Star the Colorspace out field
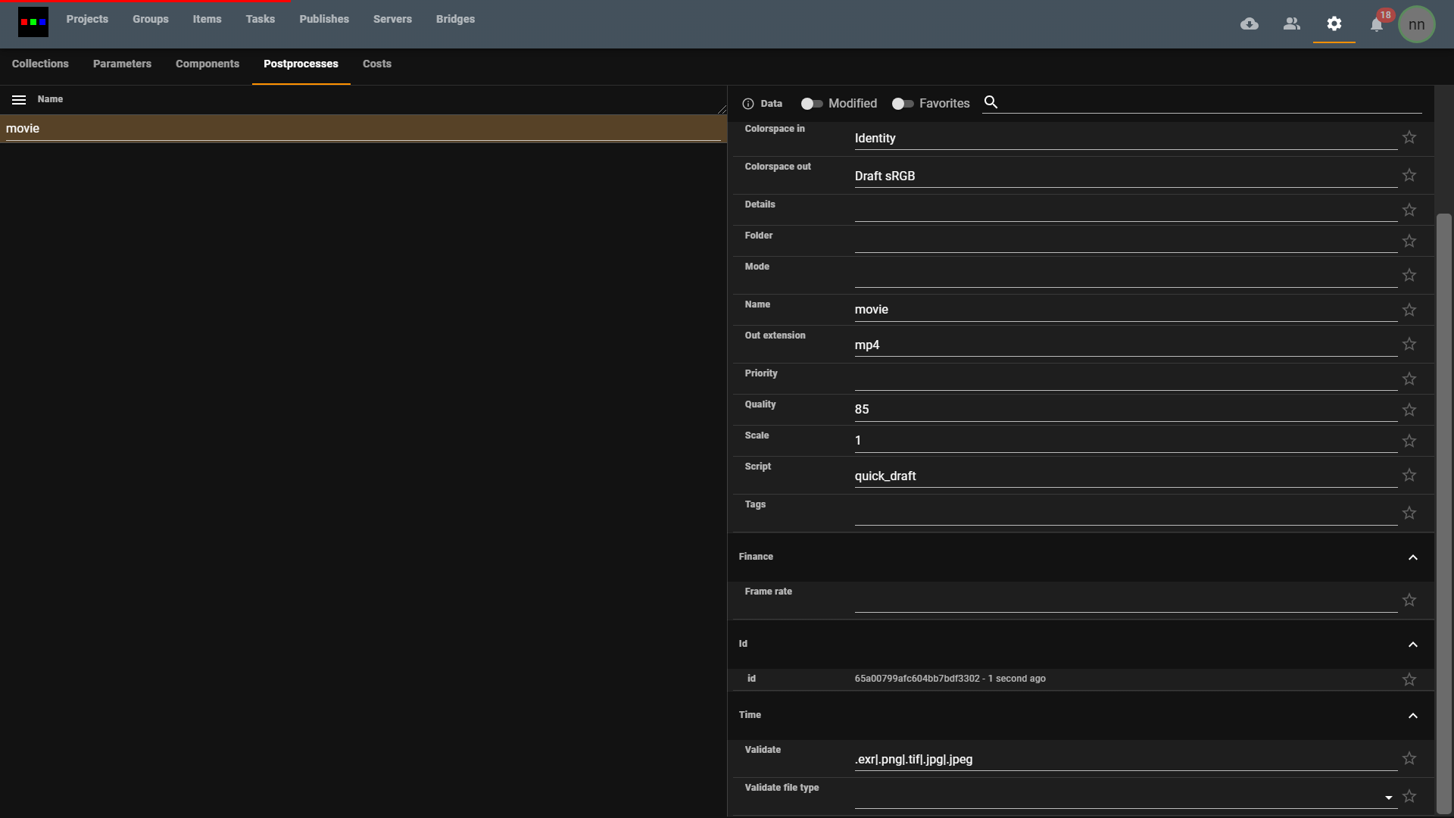Viewport: 1454px width, 818px height. (1409, 175)
